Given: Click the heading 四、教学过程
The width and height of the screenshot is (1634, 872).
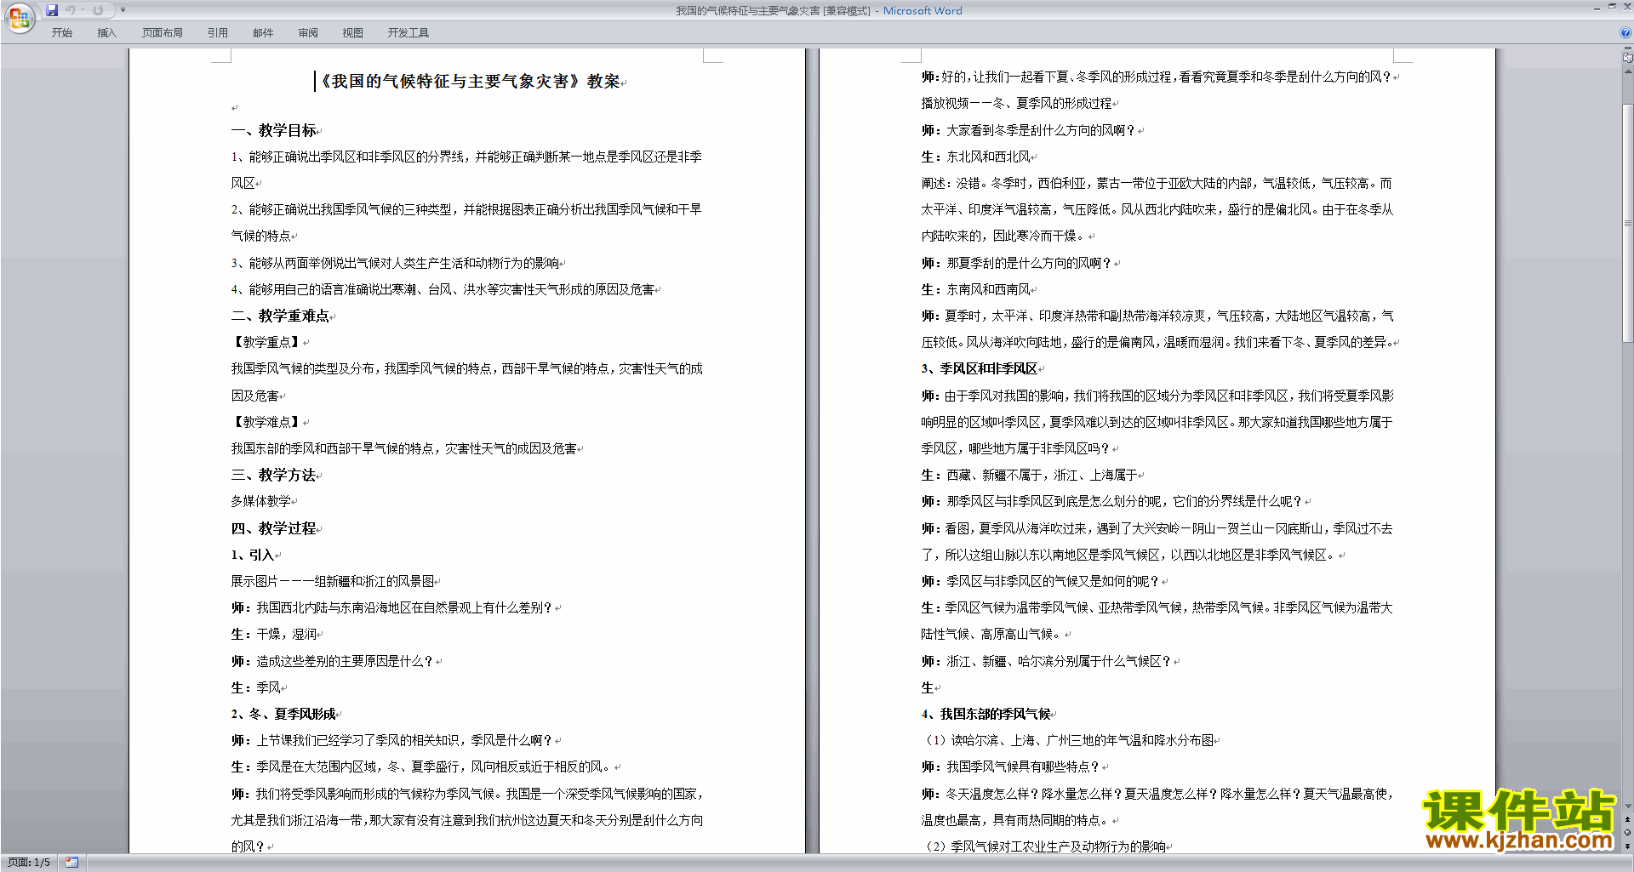Looking at the screenshot, I should pos(274,528).
